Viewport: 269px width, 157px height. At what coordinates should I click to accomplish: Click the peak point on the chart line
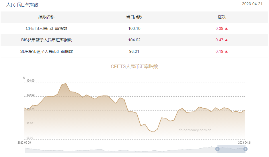(66, 84)
